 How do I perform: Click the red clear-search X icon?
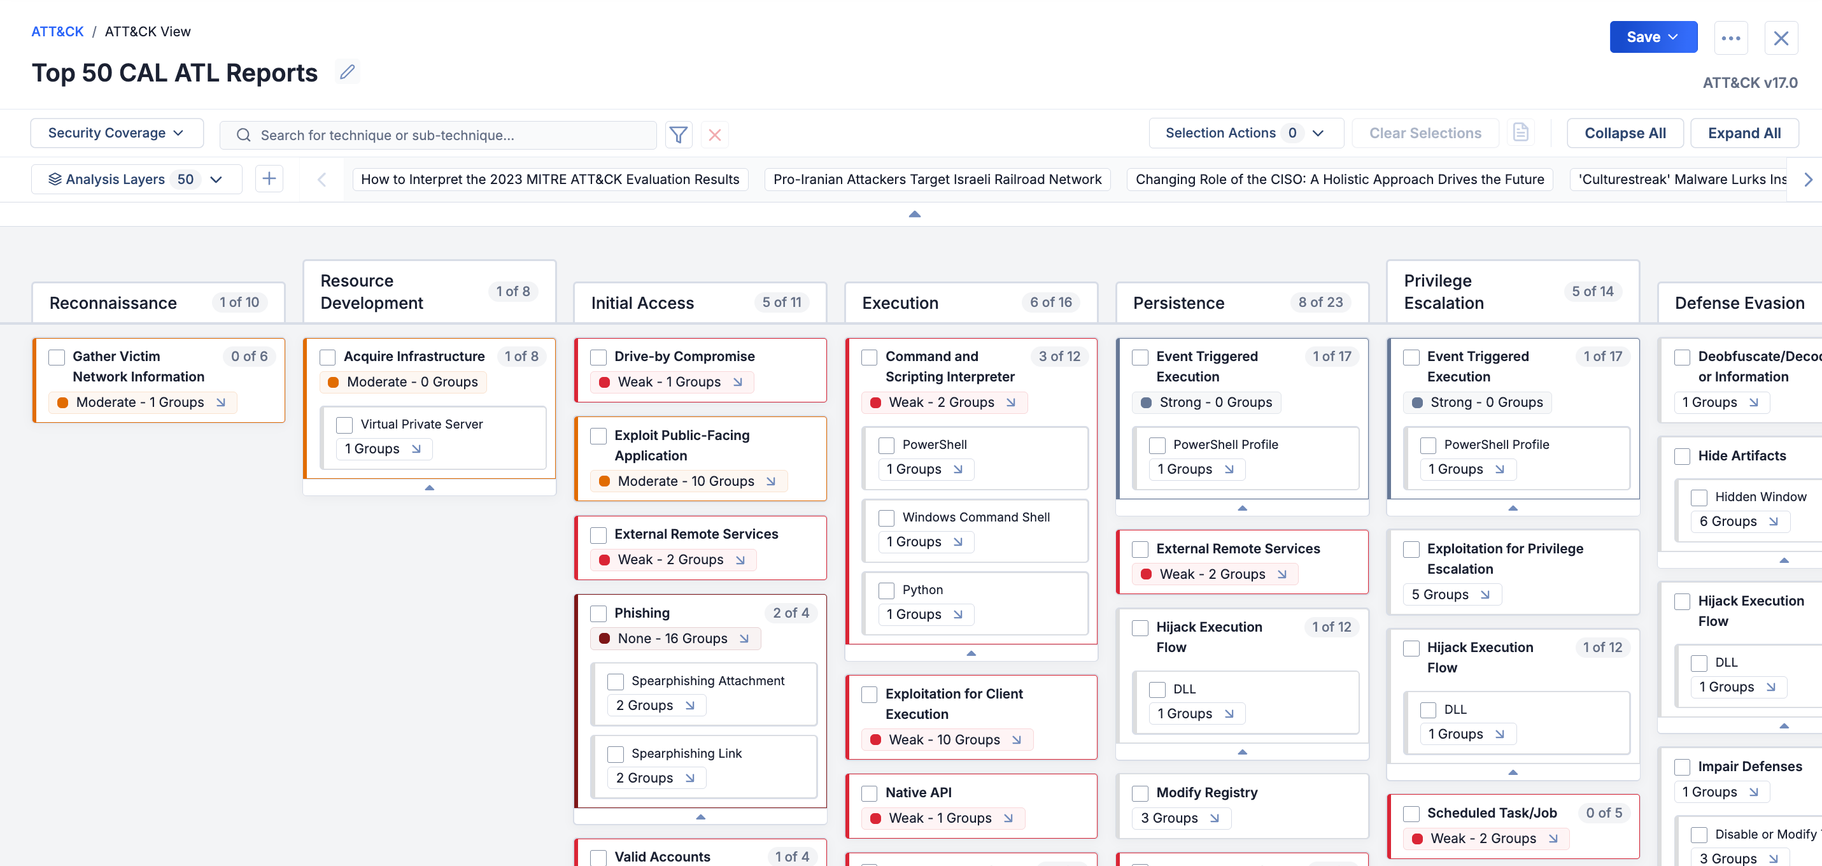tap(714, 134)
